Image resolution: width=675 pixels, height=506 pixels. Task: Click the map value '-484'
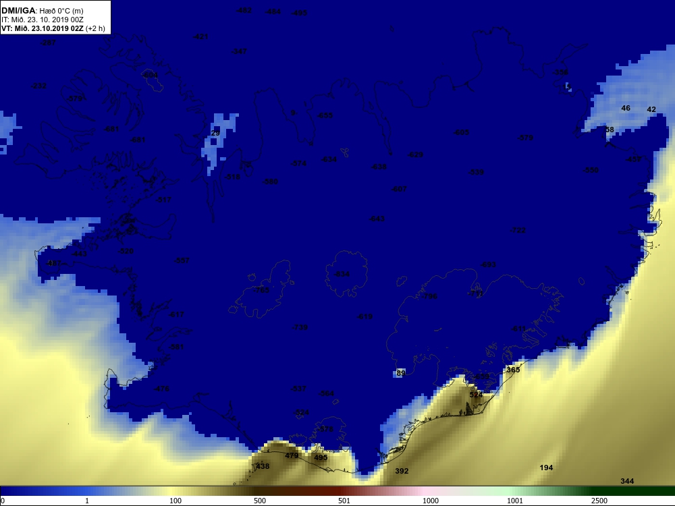click(x=273, y=11)
